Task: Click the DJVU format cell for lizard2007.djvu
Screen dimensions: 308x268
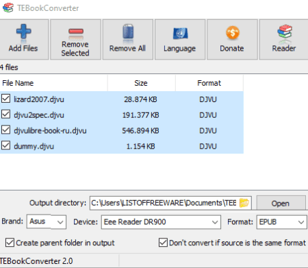Action: [x=208, y=99]
